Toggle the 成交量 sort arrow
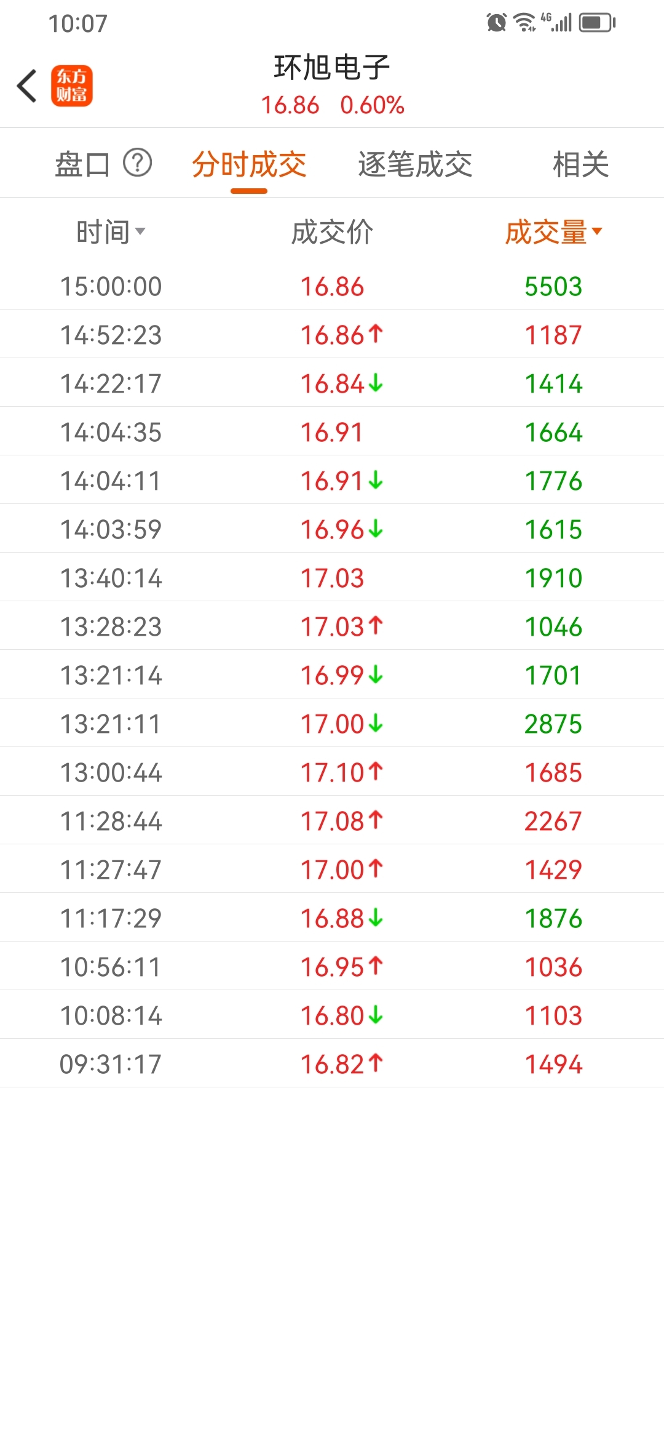 pyautogui.click(x=596, y=231)
